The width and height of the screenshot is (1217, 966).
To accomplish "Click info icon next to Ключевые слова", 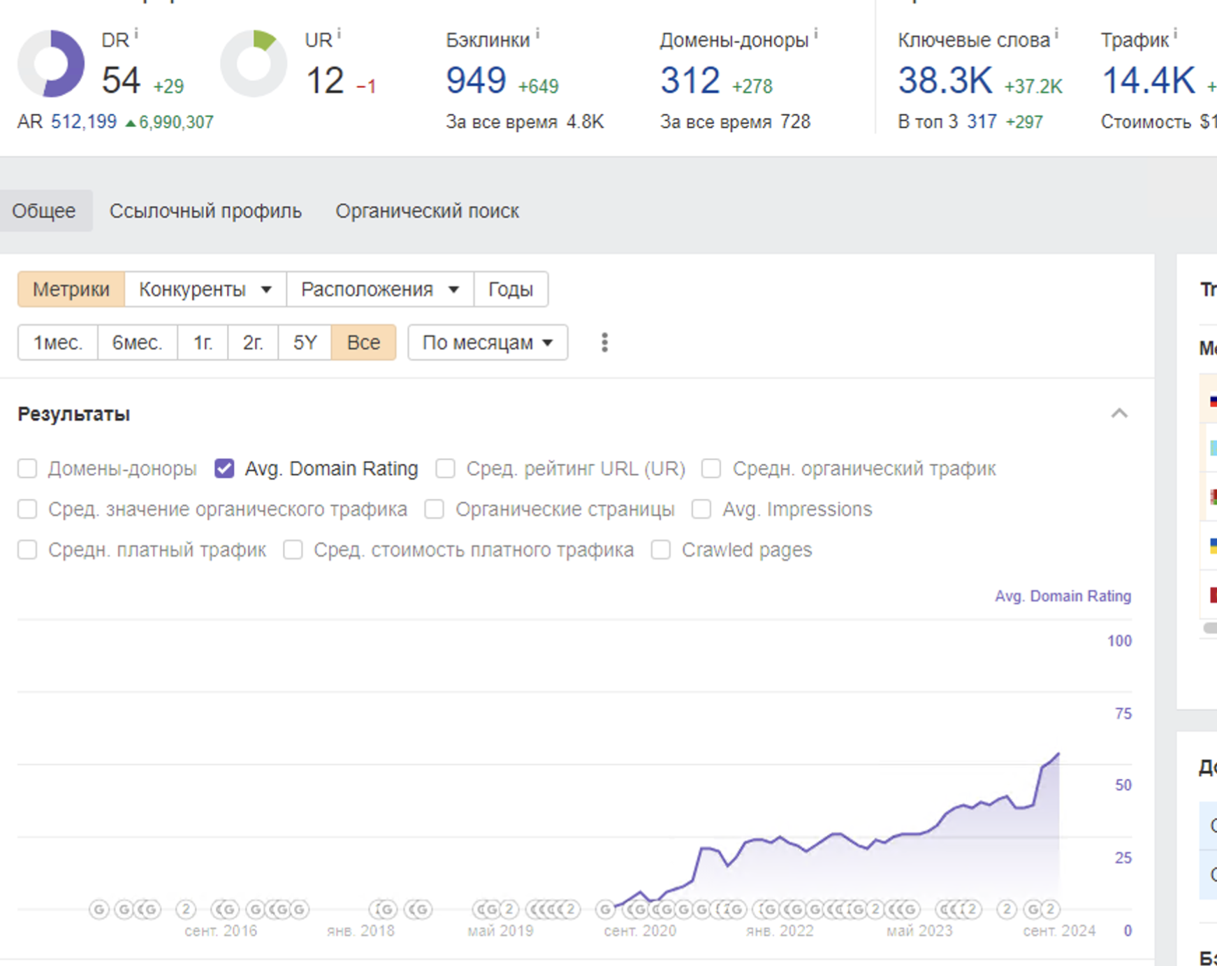I will pyautogui.click(x=1056, y=34).
